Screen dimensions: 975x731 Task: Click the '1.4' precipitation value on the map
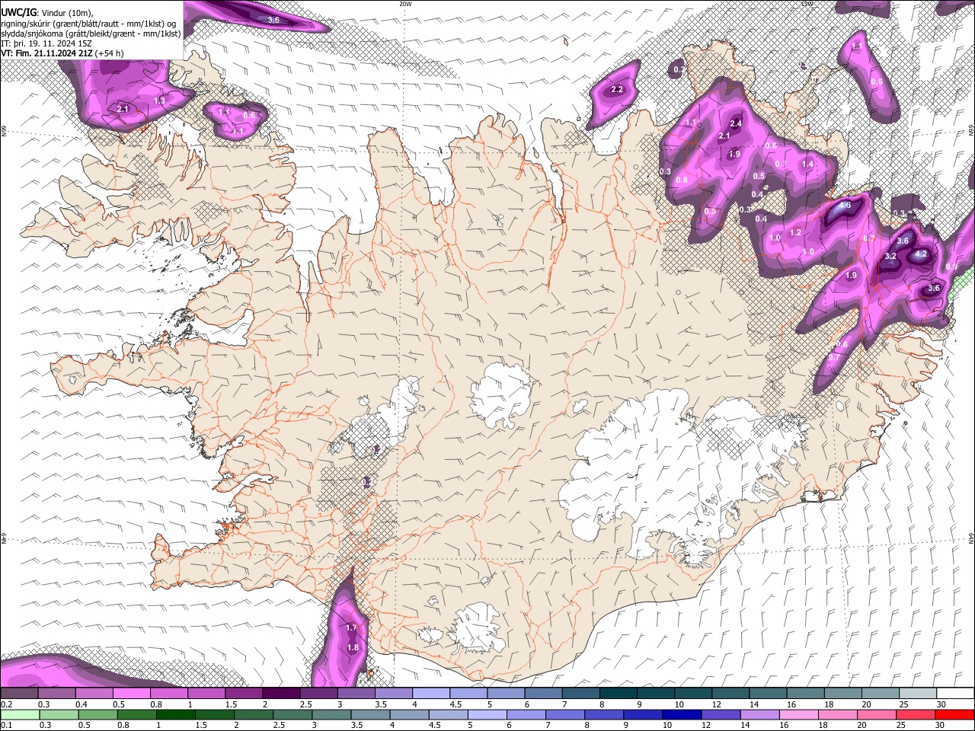(x=807, y=164)
